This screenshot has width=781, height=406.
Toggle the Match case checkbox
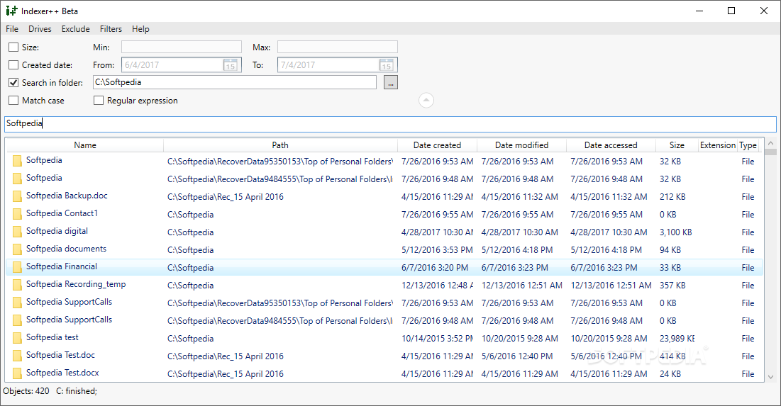click(x=13, y=100)
